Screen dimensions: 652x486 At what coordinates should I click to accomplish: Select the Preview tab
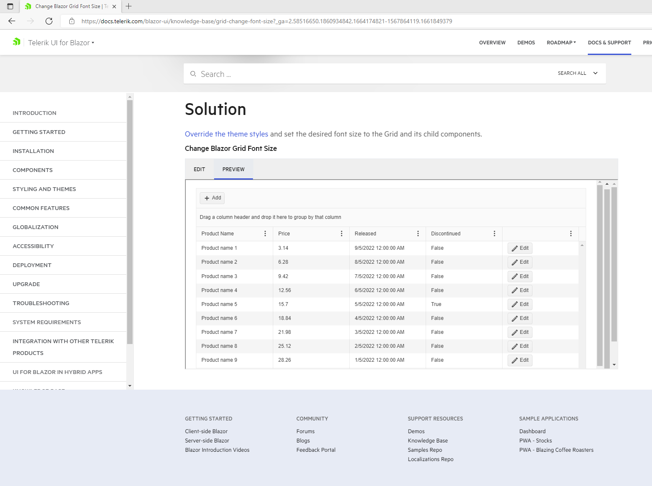click(x=234, y=169)
